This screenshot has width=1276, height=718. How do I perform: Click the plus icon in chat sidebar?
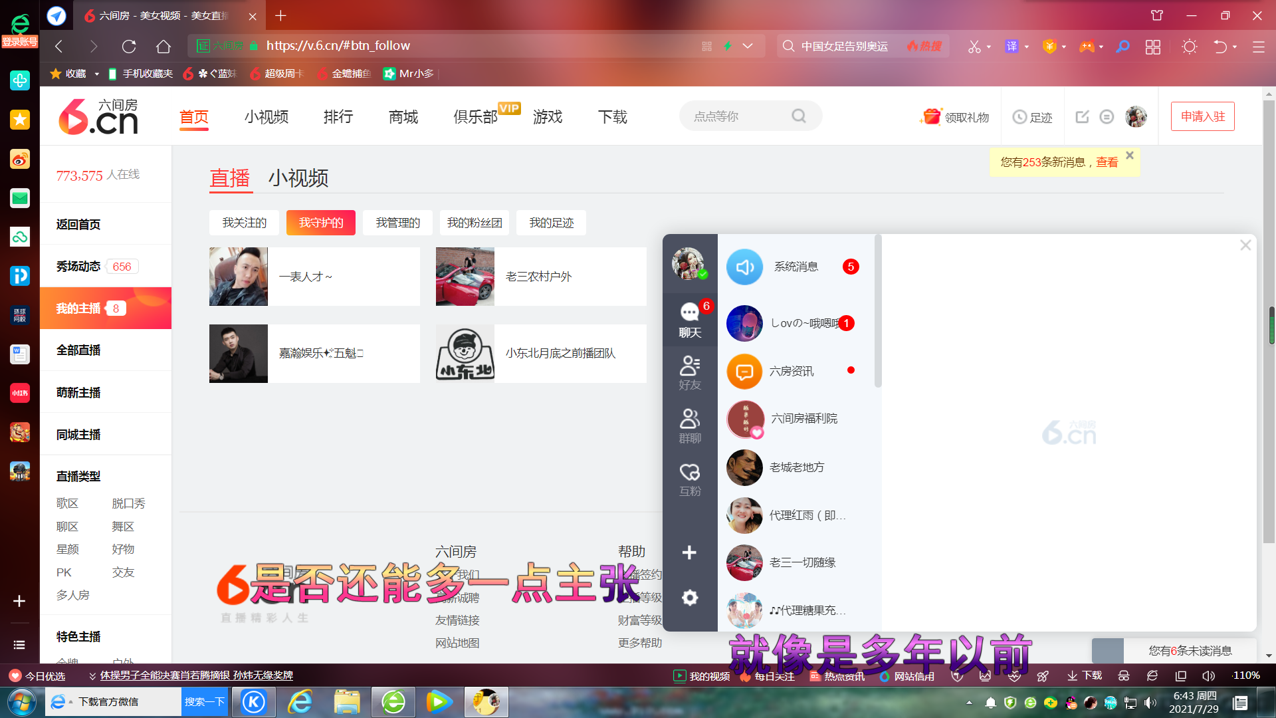(689, 552)
